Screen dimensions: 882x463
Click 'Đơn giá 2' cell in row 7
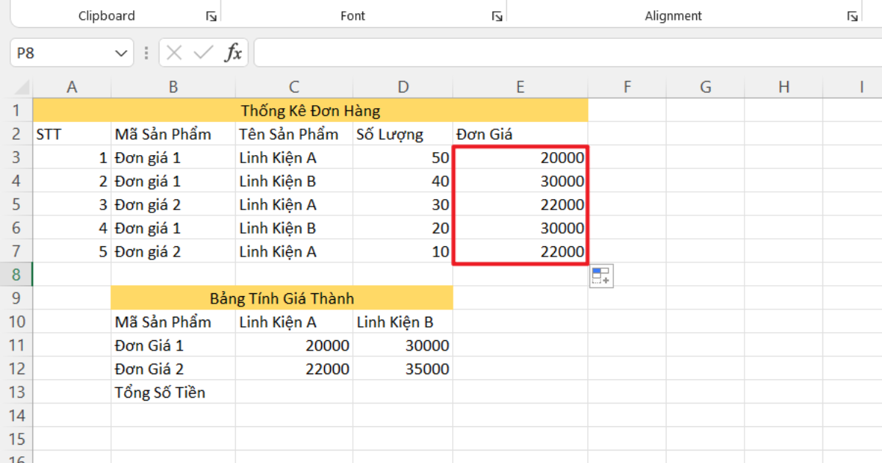tap(173, 251)
